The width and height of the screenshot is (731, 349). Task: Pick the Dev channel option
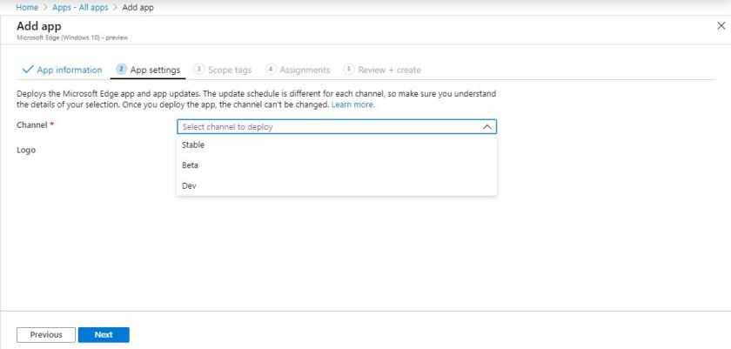pos(189,185)
